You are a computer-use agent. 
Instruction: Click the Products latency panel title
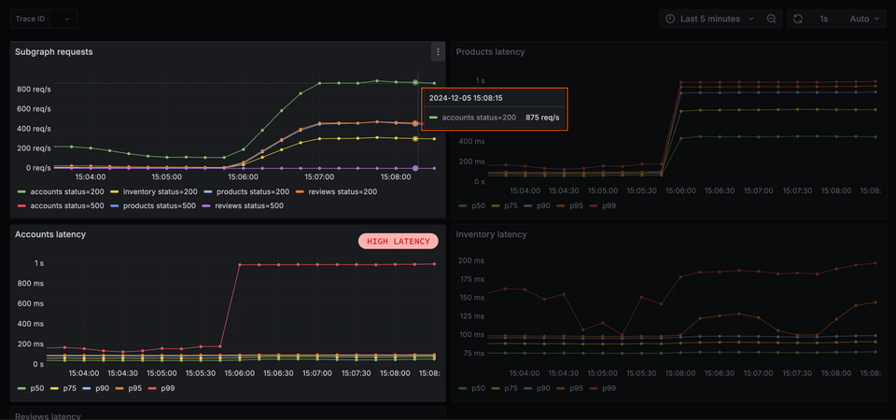click(490, 52)
